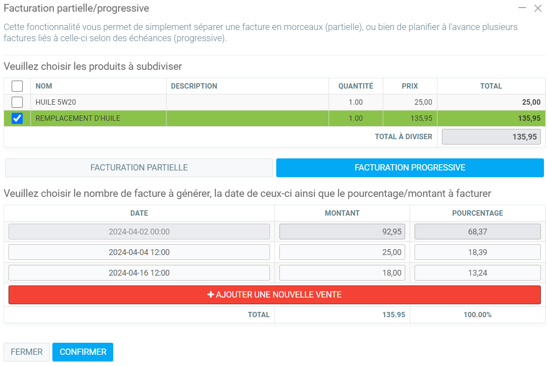Toggle the select-all products header checkbox
The width and height of the screenshot is (548, 366).
click(17, 86)
